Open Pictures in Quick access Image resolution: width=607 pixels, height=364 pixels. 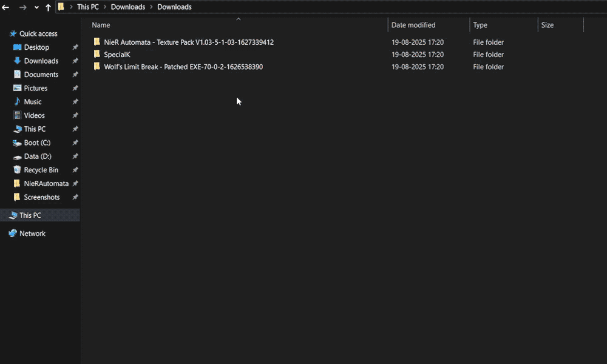click(36, 88)
